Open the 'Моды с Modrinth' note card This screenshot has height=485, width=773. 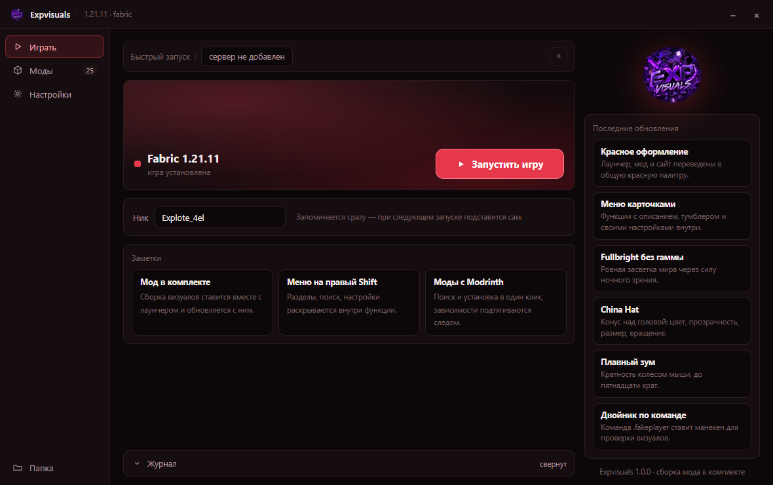point(495,302)
